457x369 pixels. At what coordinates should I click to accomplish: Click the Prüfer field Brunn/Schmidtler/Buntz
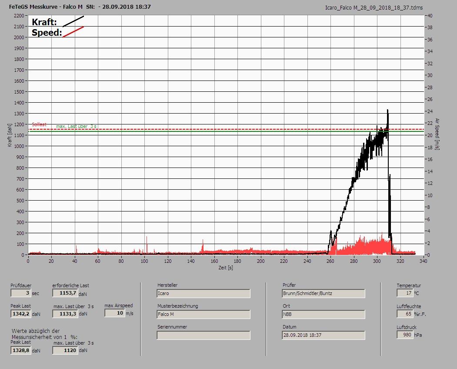(324, 293)
